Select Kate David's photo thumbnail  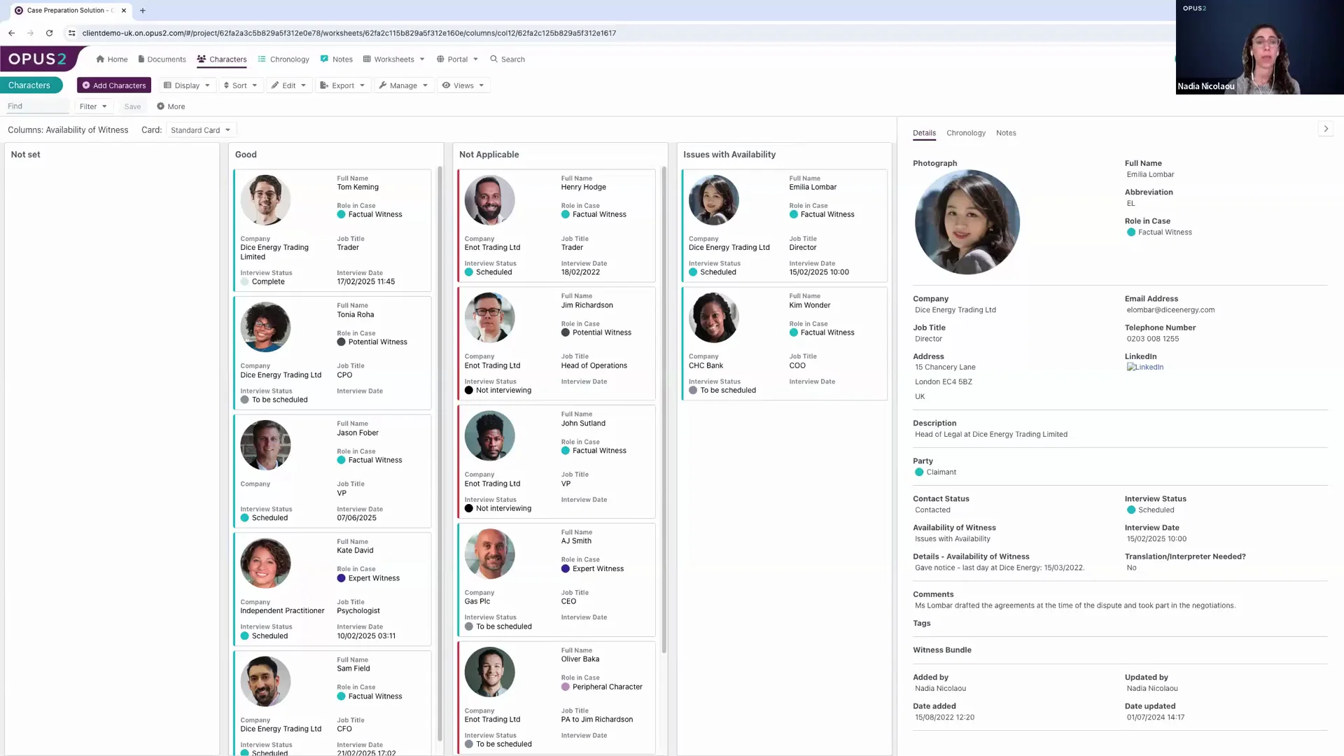[265, 563]
